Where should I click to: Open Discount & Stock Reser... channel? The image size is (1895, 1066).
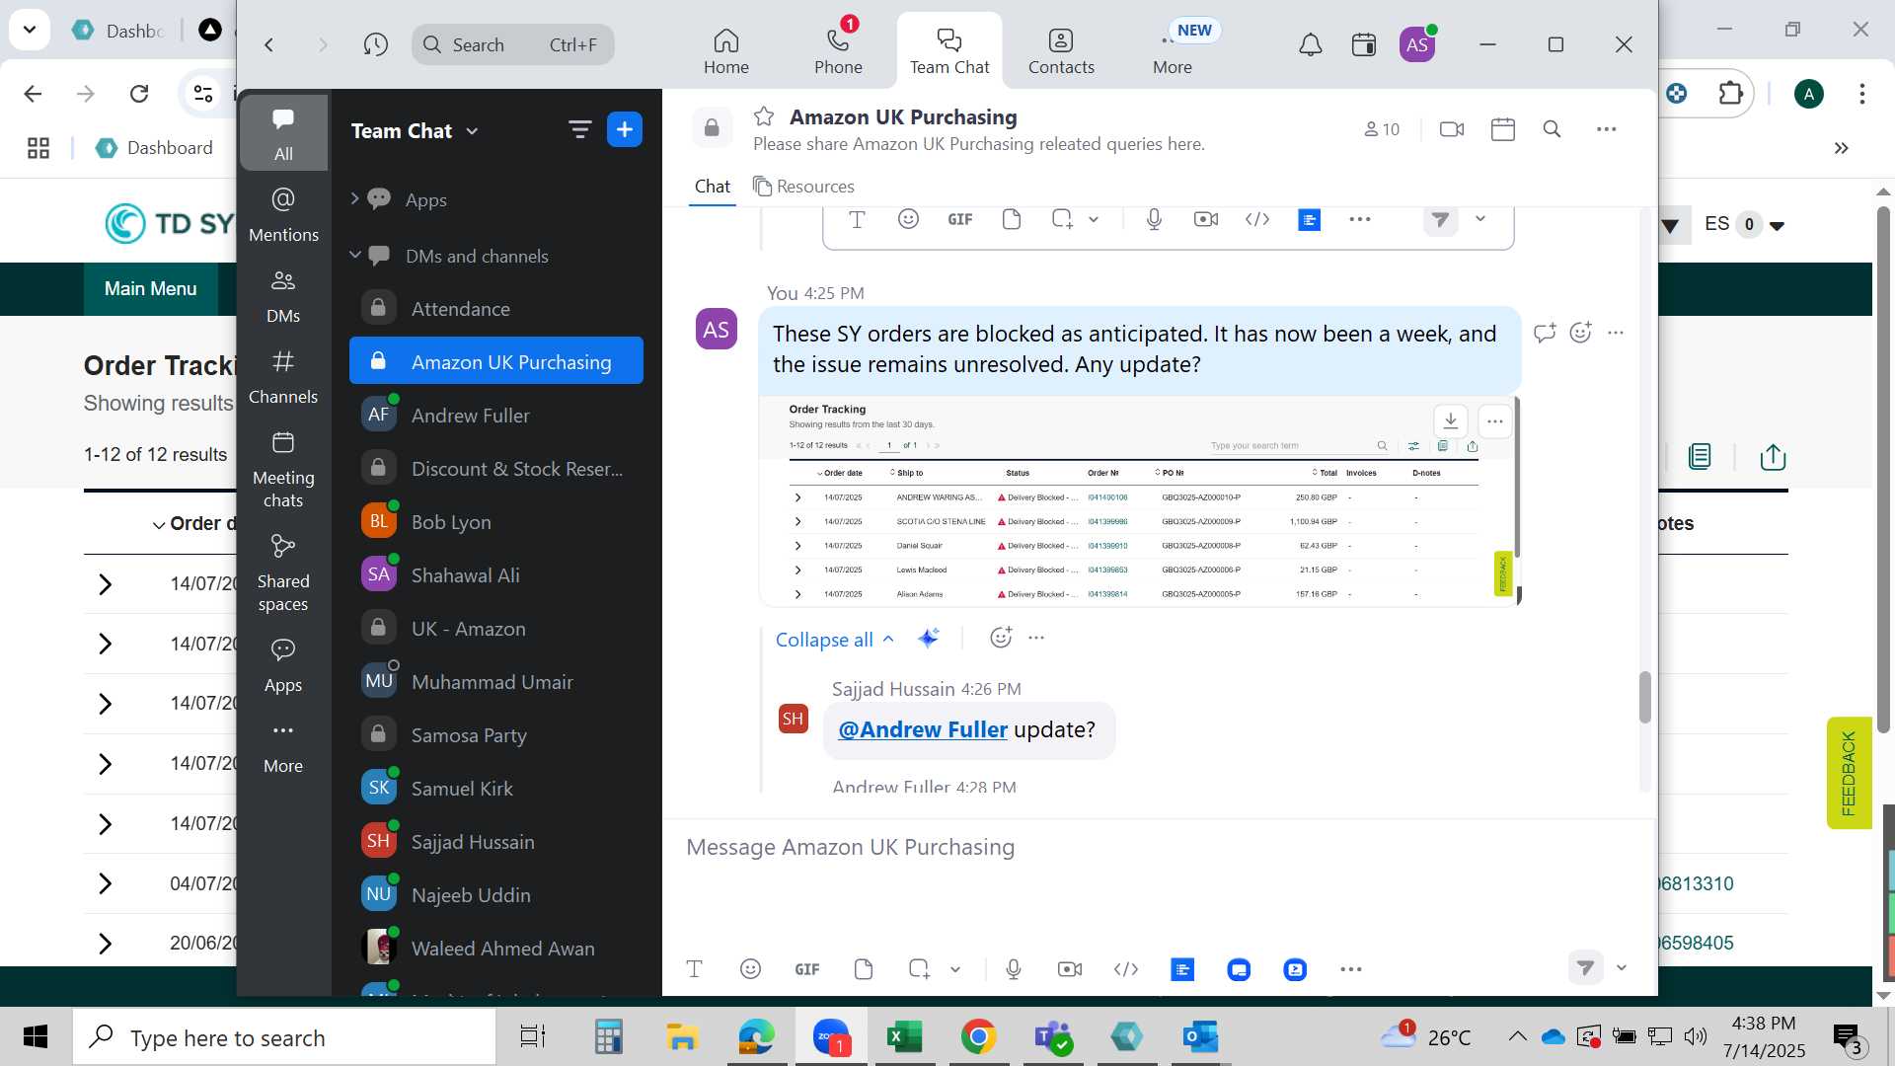496,469
